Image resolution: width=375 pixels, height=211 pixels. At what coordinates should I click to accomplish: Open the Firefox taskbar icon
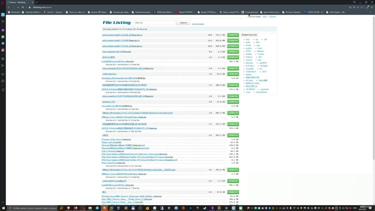pyautogui.click(x=76, y=208)
